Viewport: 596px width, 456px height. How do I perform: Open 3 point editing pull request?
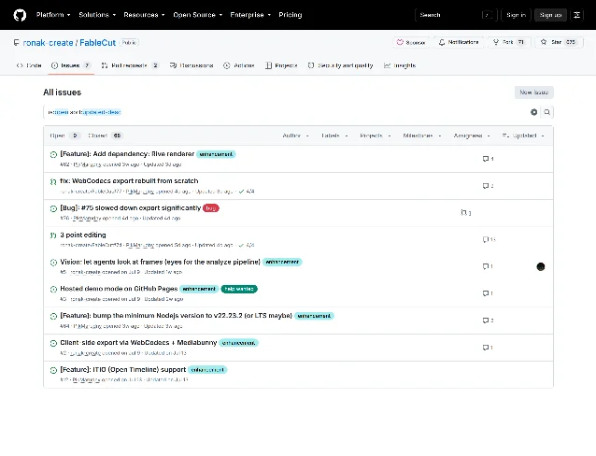[x=83, y=235]
